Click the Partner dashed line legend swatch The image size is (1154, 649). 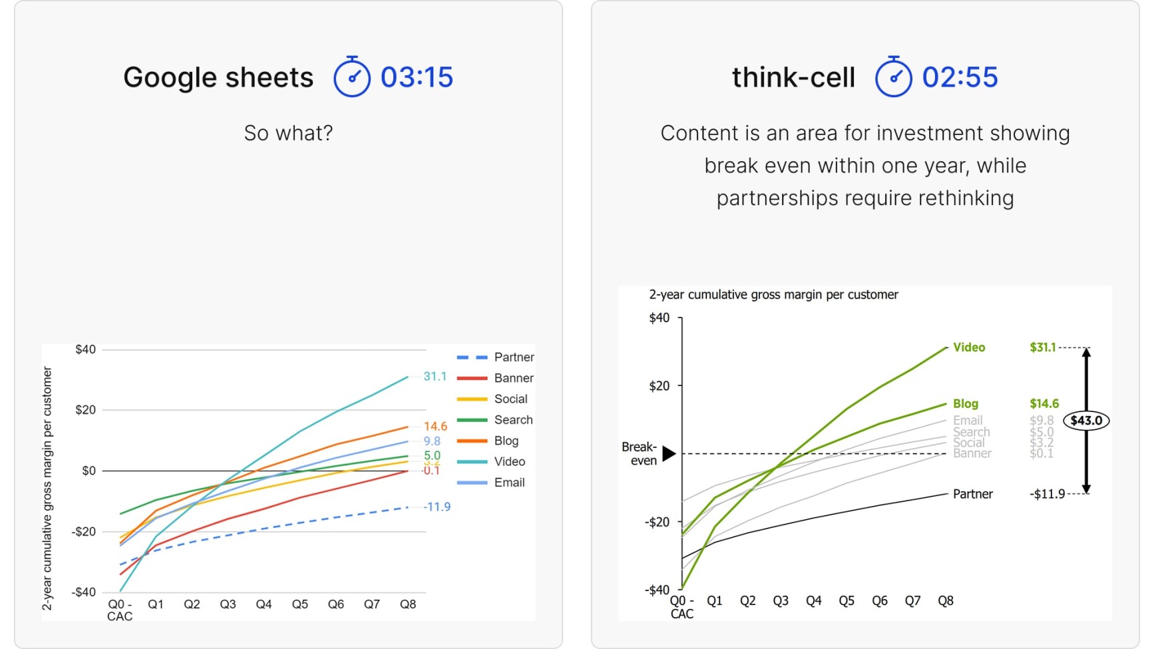tap(472, 357)
